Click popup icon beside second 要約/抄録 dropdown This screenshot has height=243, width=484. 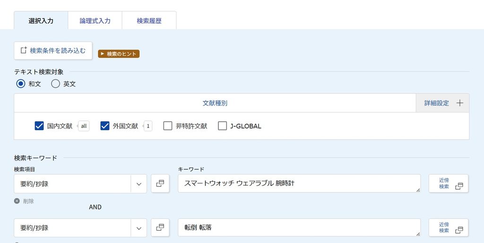click(160, 227)
